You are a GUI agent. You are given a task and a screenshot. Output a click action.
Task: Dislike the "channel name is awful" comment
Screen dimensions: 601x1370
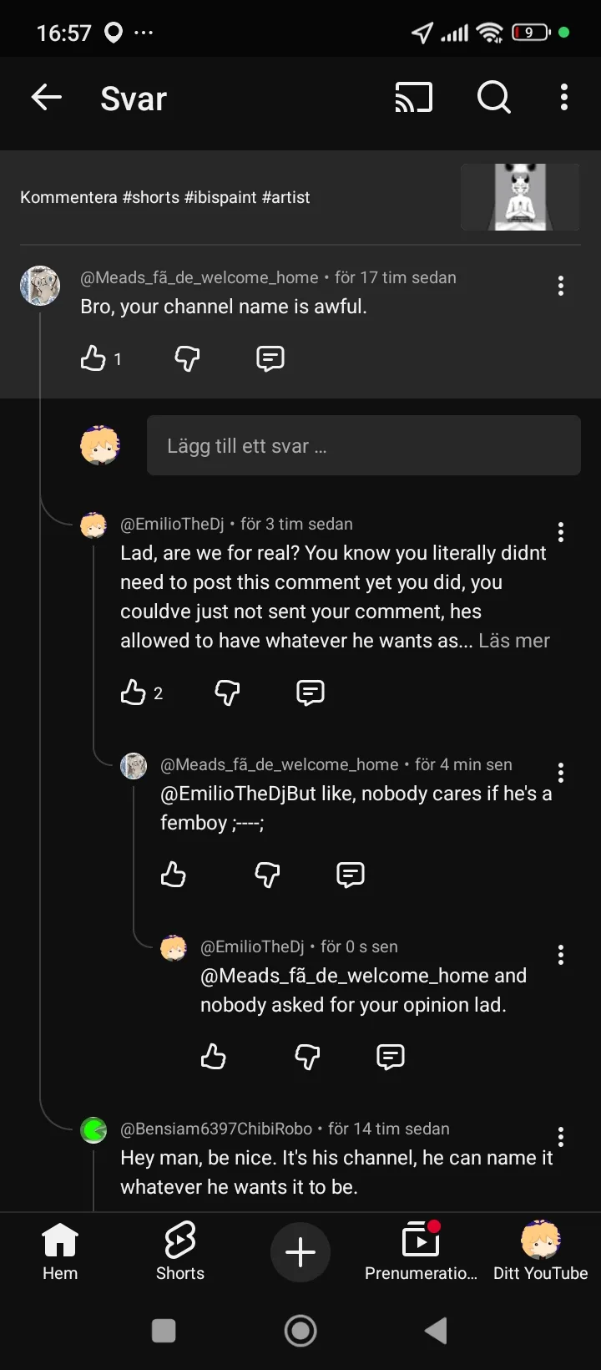[187, 358]
